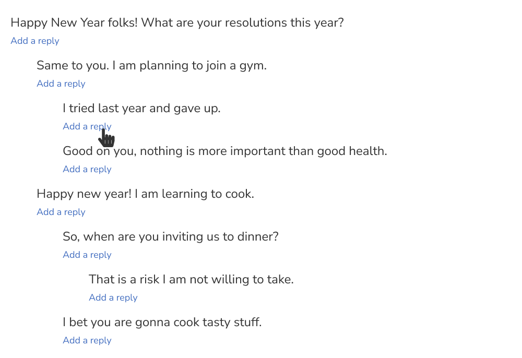Click Add a reply under 'gave up' comment

[x=87, y=126]
